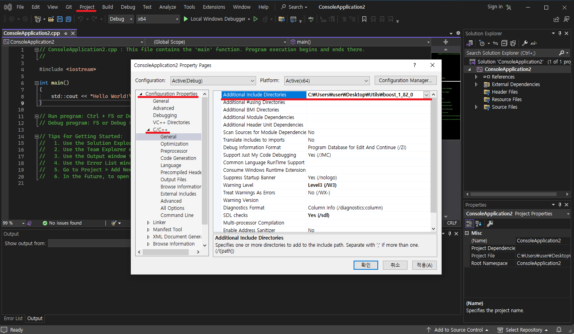
Task: Click Undo arrow in main toolbar
Action: (80, 19)
